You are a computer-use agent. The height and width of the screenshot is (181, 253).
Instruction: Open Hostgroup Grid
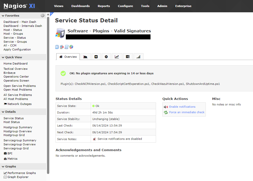click(x=14, y=135)
